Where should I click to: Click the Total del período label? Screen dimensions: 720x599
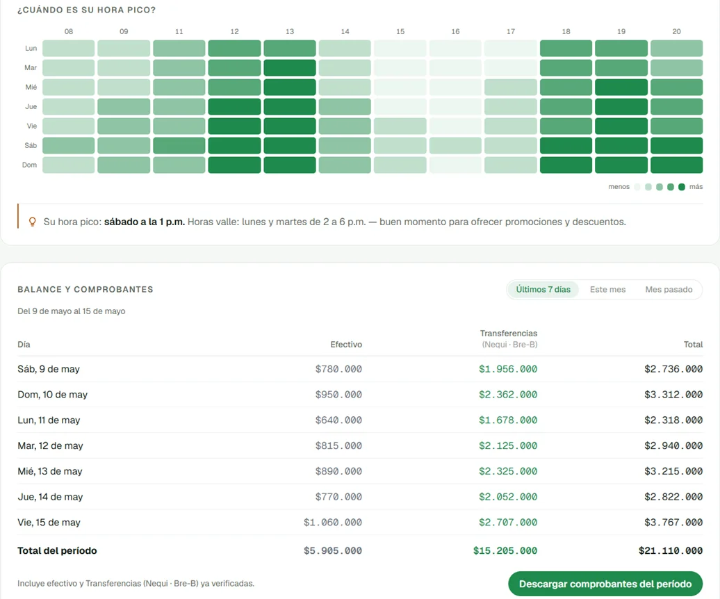pos(58,551)
